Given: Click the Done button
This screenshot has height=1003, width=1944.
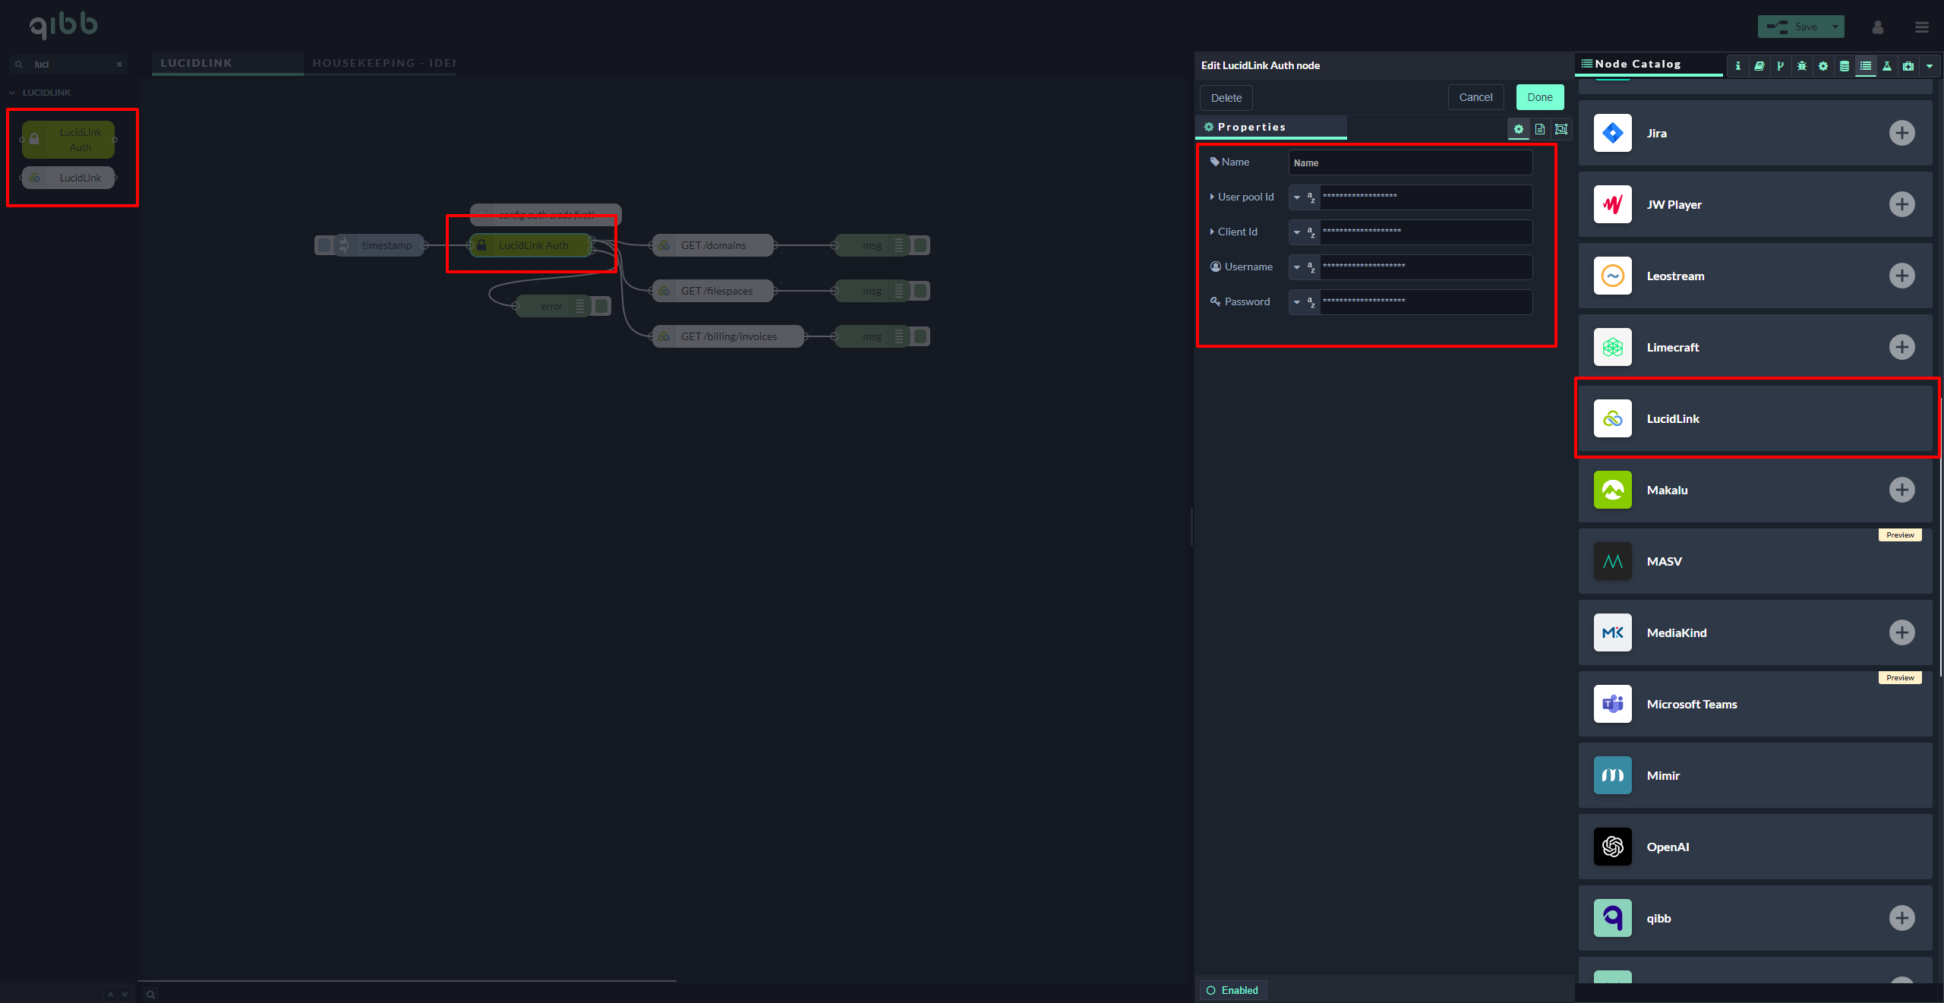Looking at the screenshot, I should point(1539,97).
